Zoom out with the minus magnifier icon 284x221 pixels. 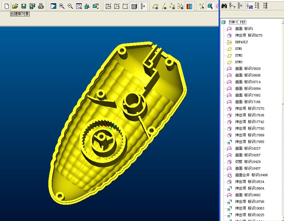tap(70, 6)
